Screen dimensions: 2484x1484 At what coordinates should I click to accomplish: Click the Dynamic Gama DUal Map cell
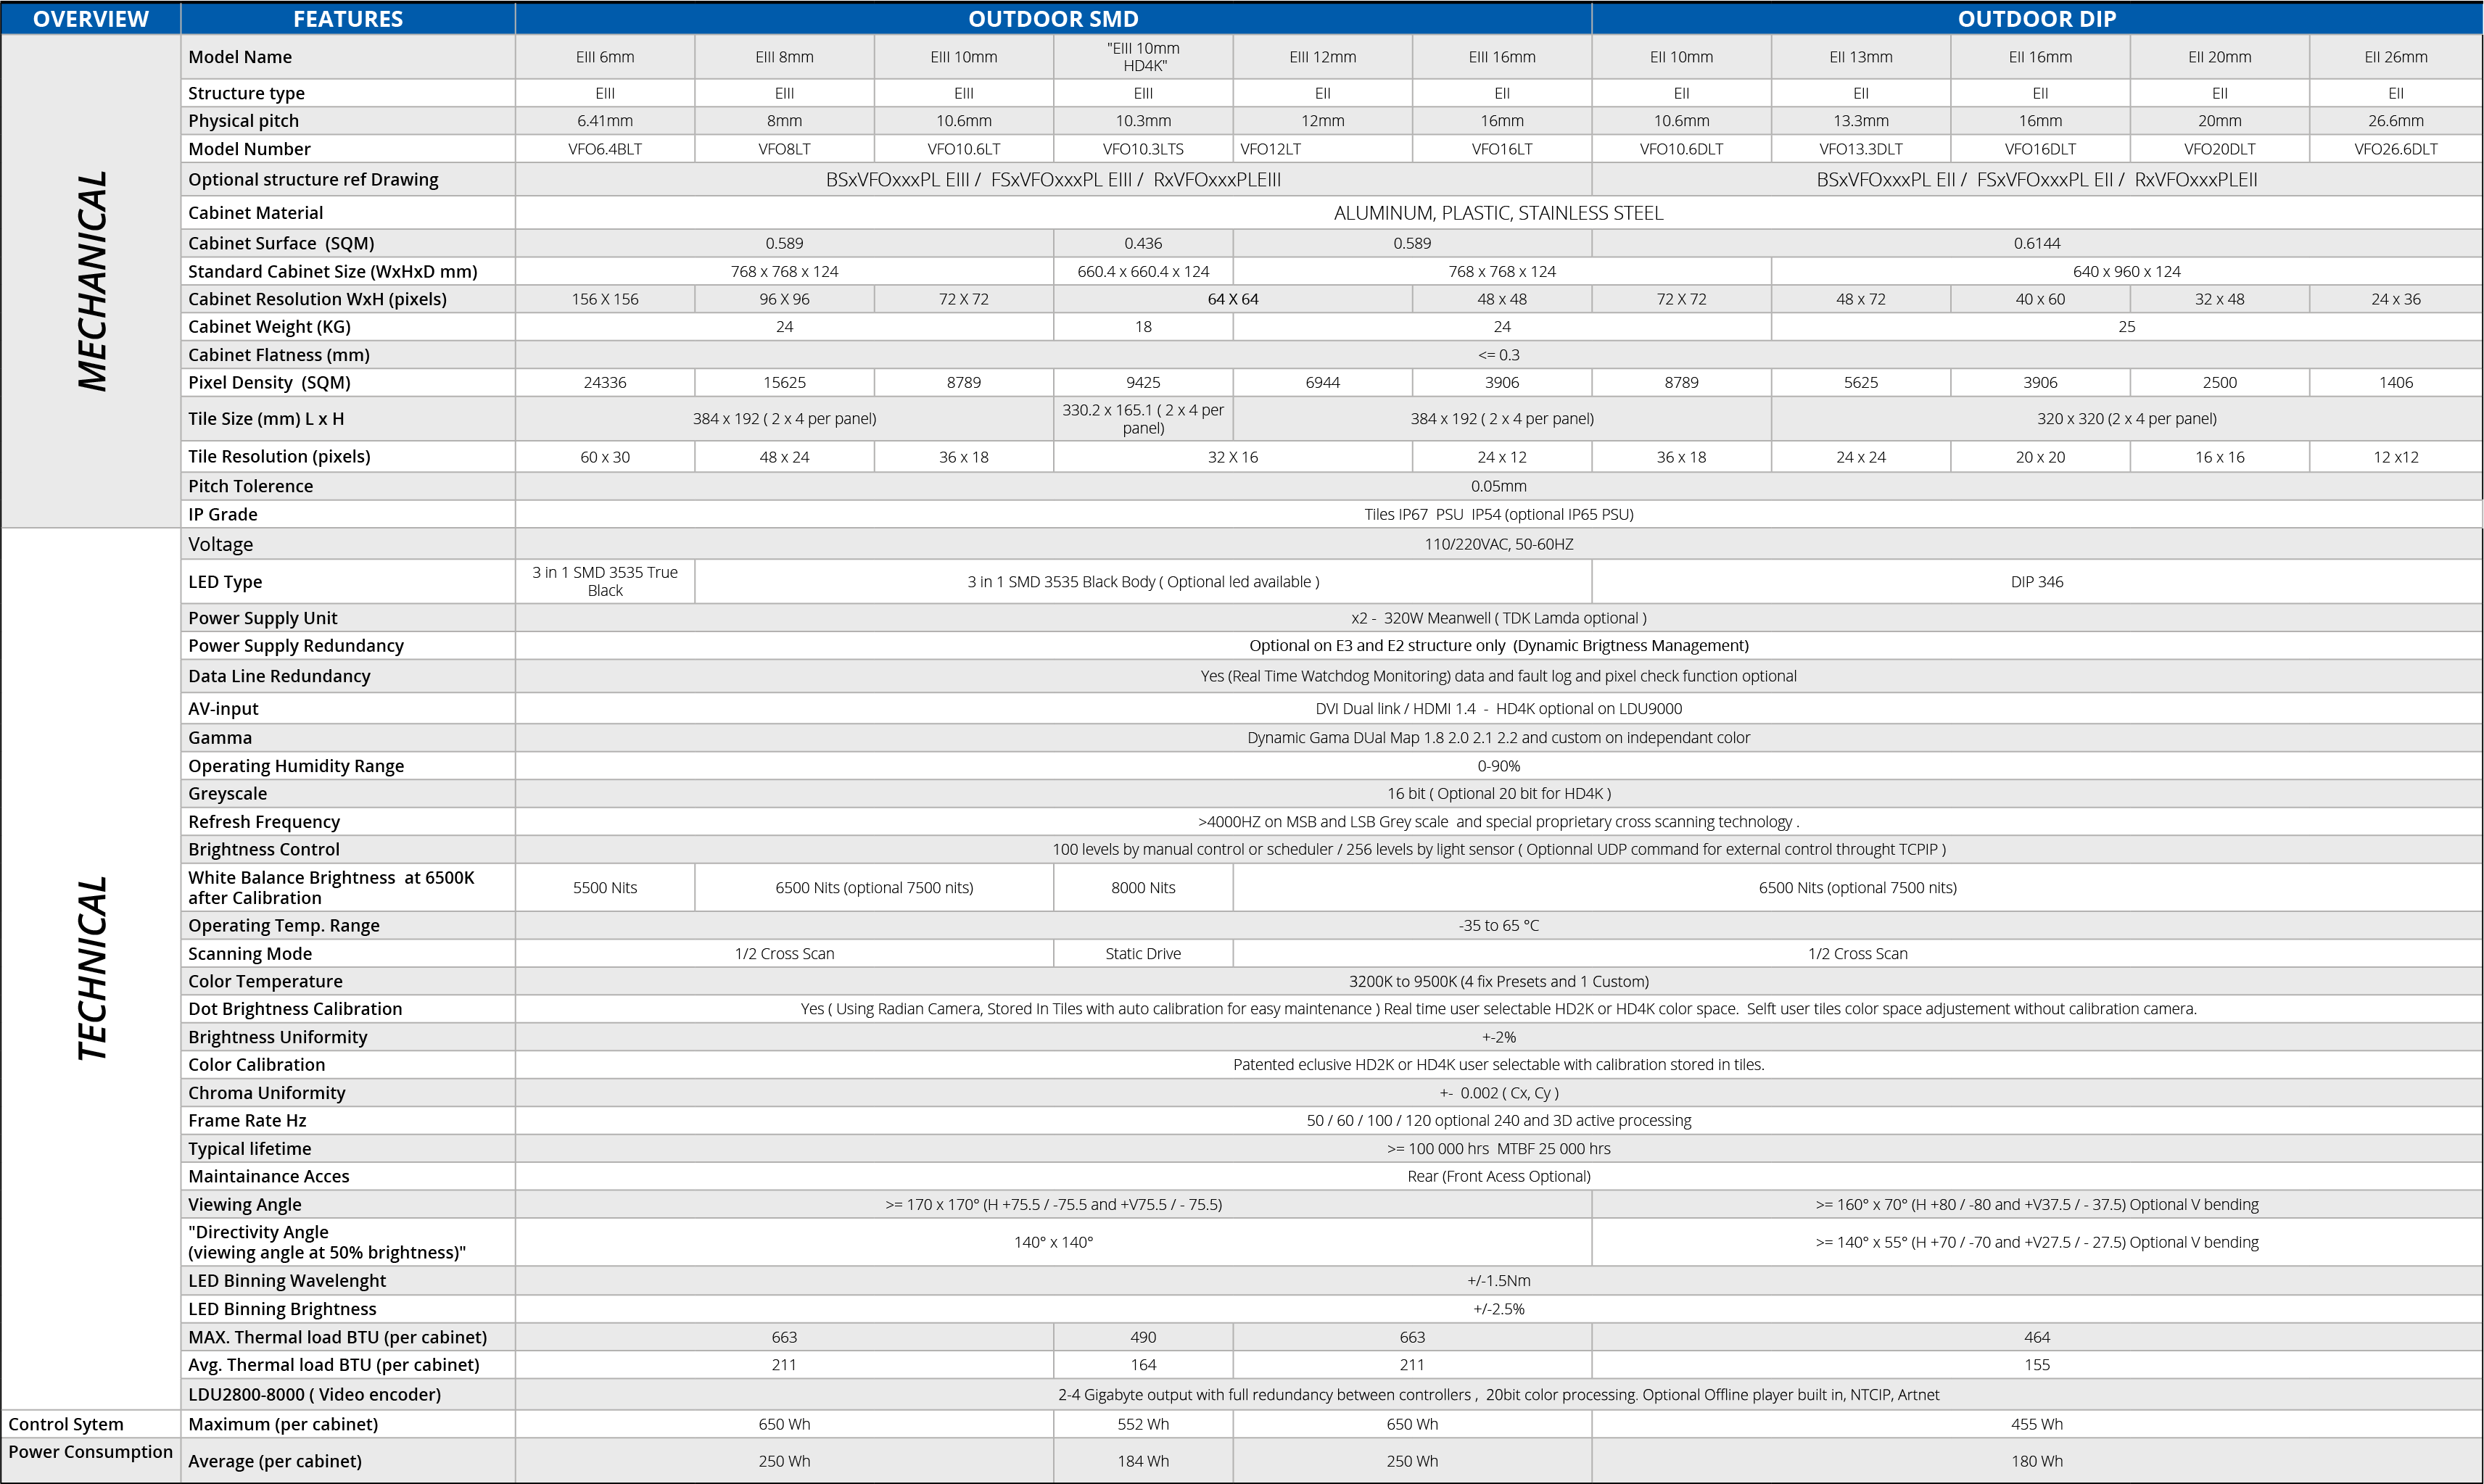[1498, 737]
